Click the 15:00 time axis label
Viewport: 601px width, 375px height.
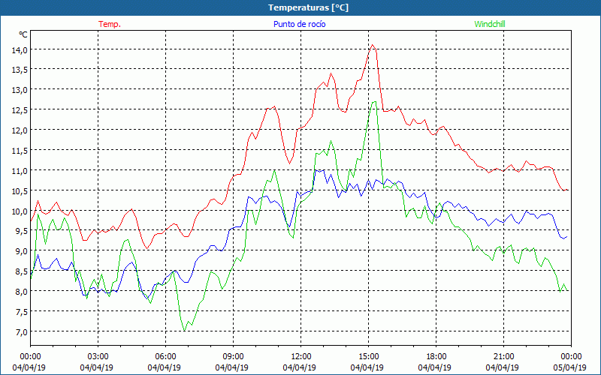(x=368, y=357)
